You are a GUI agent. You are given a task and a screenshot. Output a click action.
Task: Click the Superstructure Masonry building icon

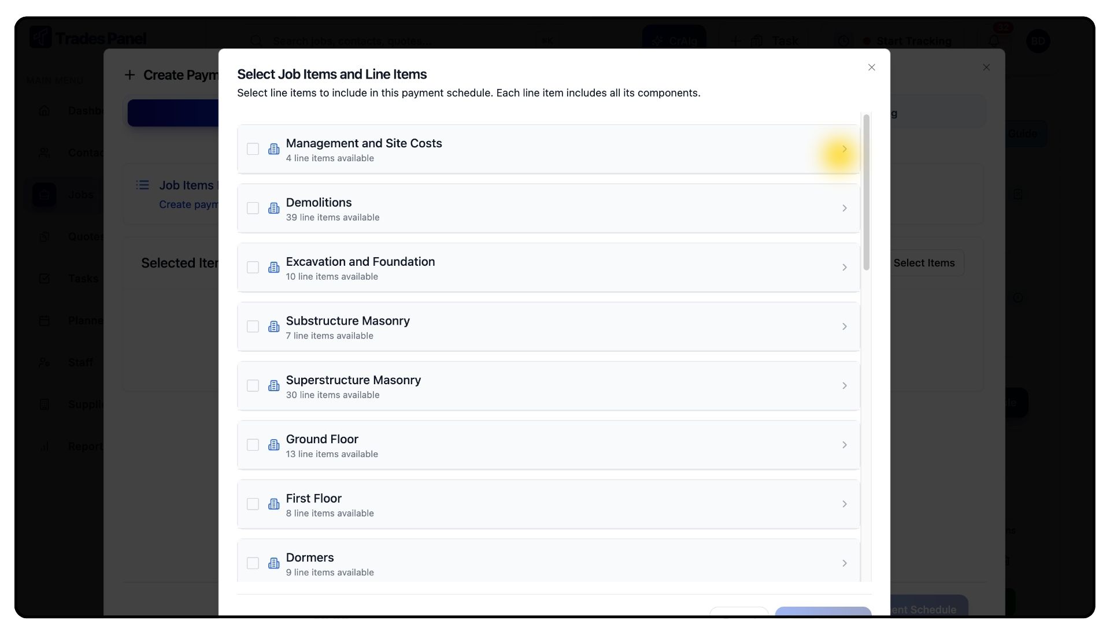[x=274, y=386]
